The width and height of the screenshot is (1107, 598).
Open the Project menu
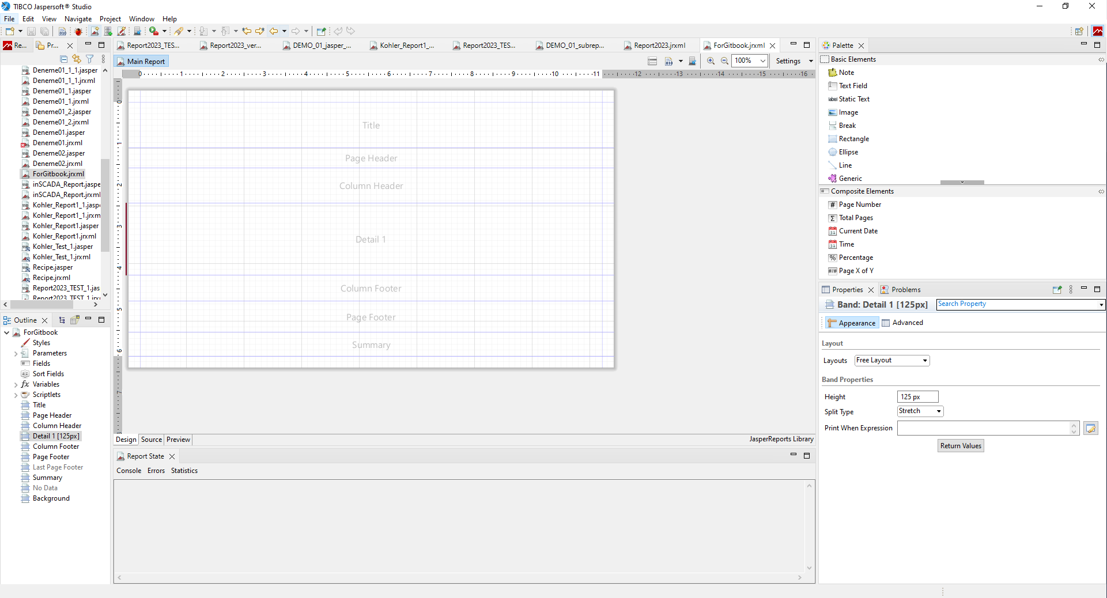click(x=110, y=19)
